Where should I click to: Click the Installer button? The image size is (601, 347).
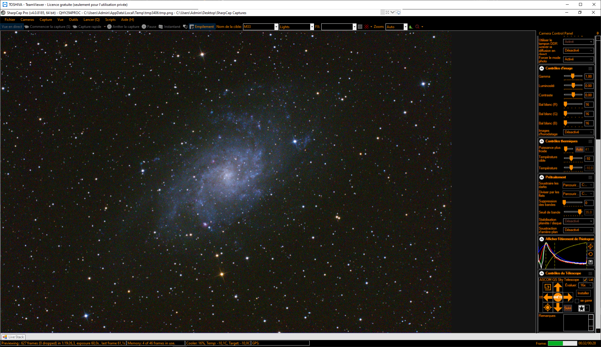583,293
